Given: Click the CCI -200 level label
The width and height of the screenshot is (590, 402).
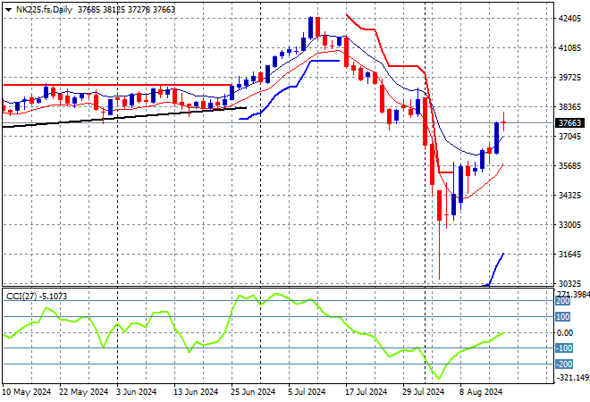Looking at the screenshot, I should pos(563,364).
